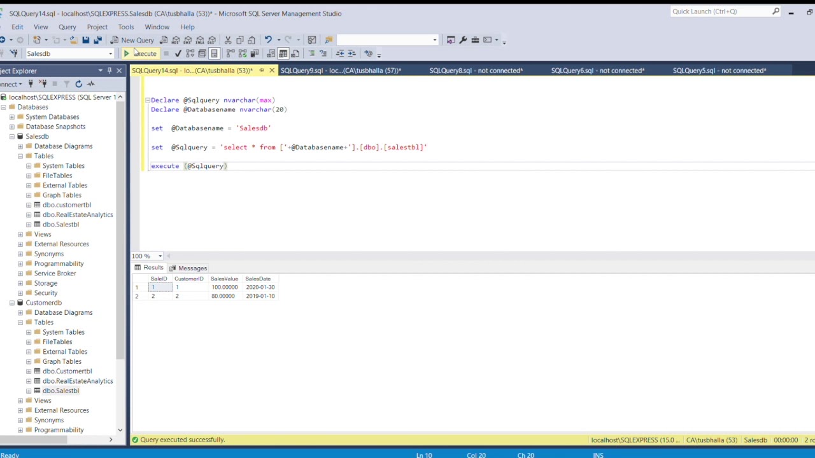
Task: Select dbo.Salestbl under Customerdb
Action: (60, 391)
